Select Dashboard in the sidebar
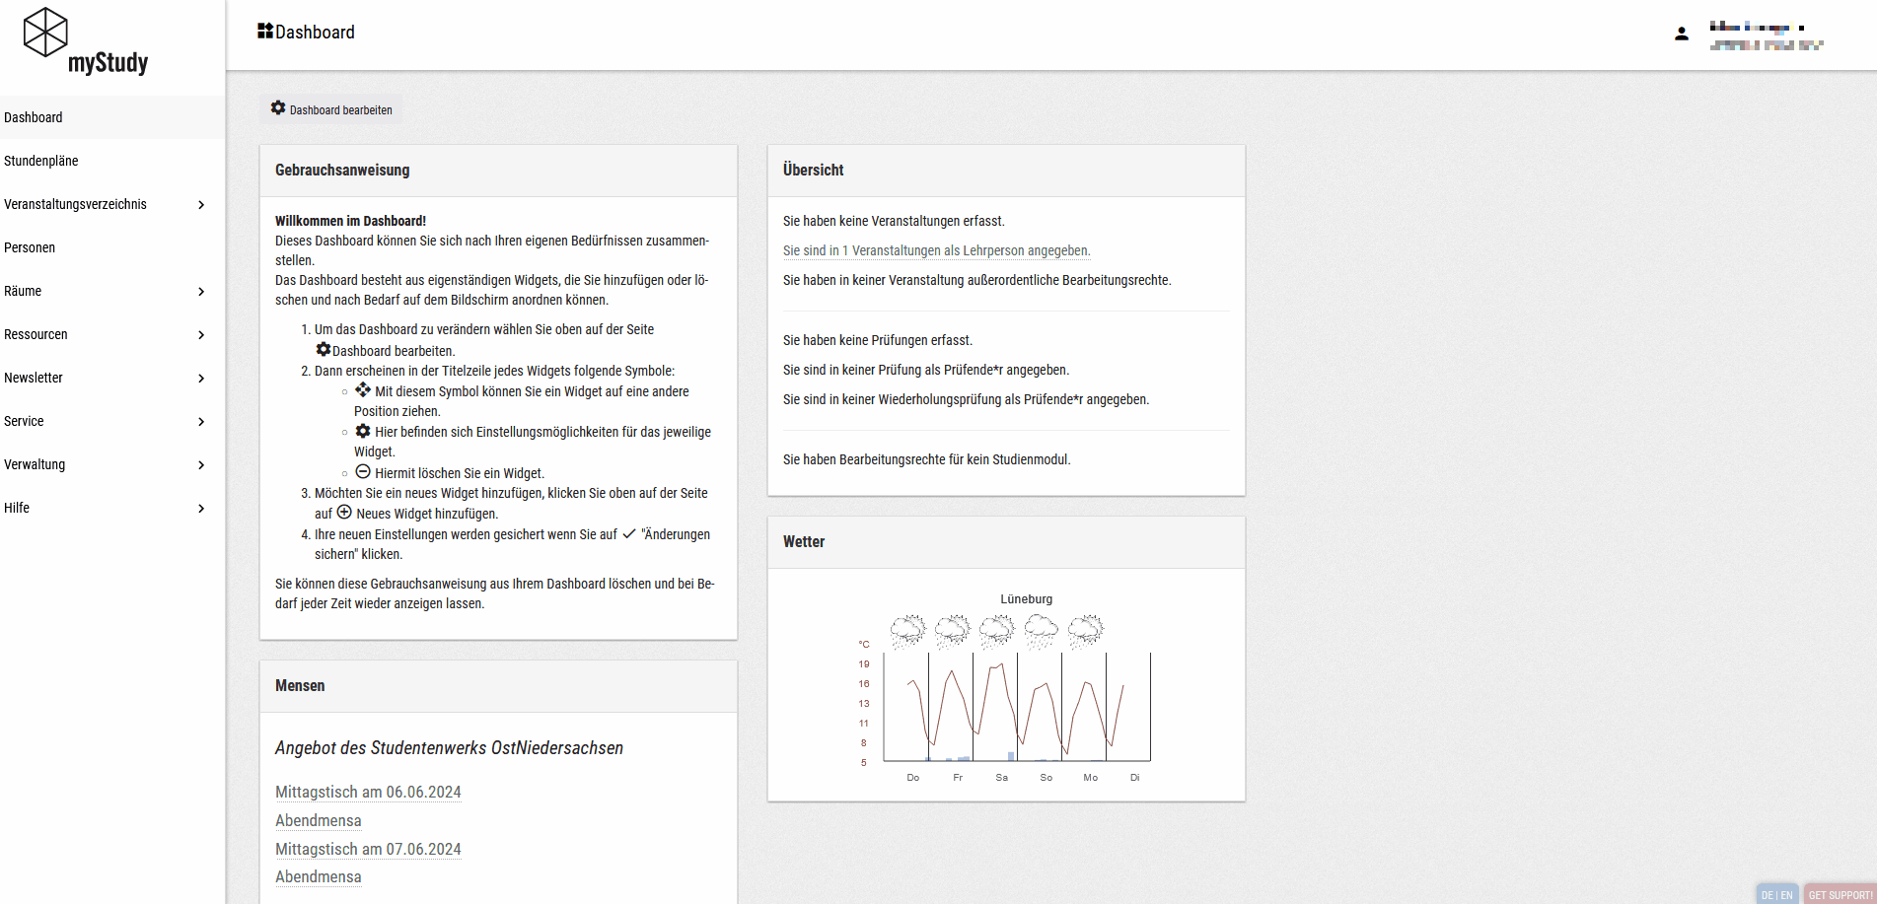 click(x=112, y=117)
